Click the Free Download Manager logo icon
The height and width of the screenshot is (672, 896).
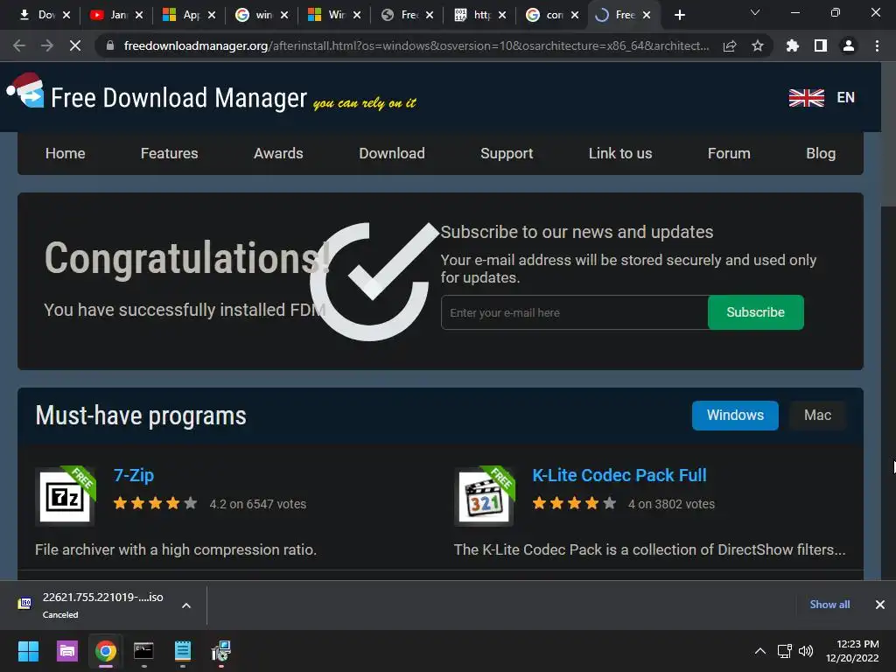coord(25,91)
